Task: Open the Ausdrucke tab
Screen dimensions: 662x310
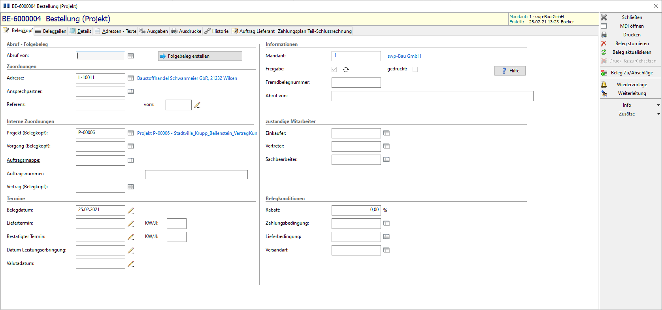Action: click(x=186, y=31)
